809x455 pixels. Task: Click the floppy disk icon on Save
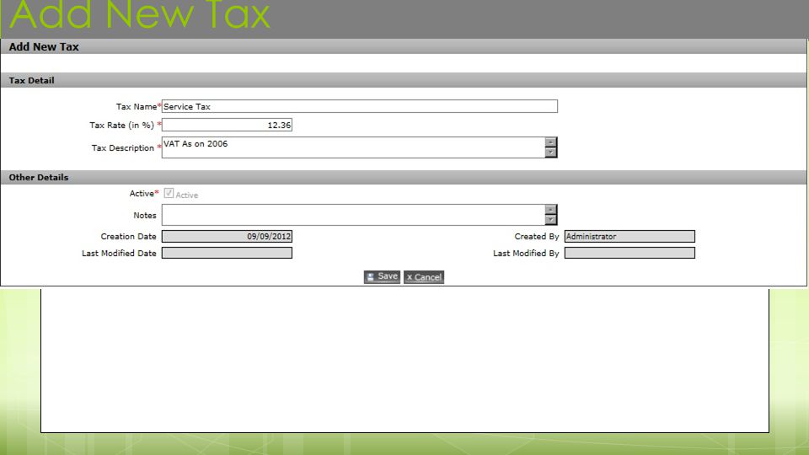(371, 277)
